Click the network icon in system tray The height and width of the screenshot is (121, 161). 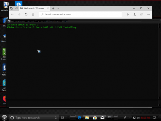click(x=134, y=118)
